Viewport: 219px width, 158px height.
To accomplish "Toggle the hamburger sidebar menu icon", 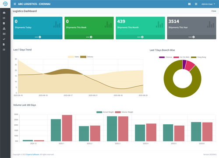I will pos(15,4).
